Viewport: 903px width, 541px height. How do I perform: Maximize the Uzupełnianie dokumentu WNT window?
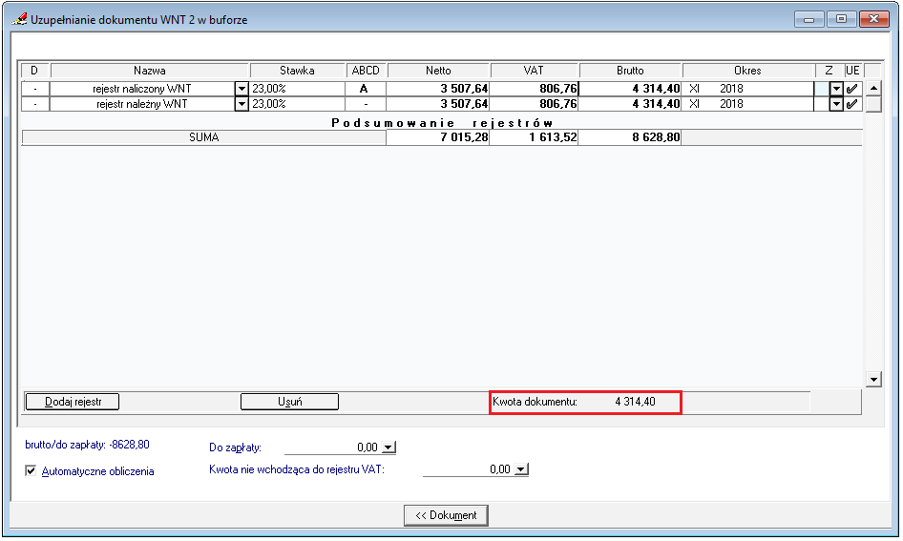841,19
